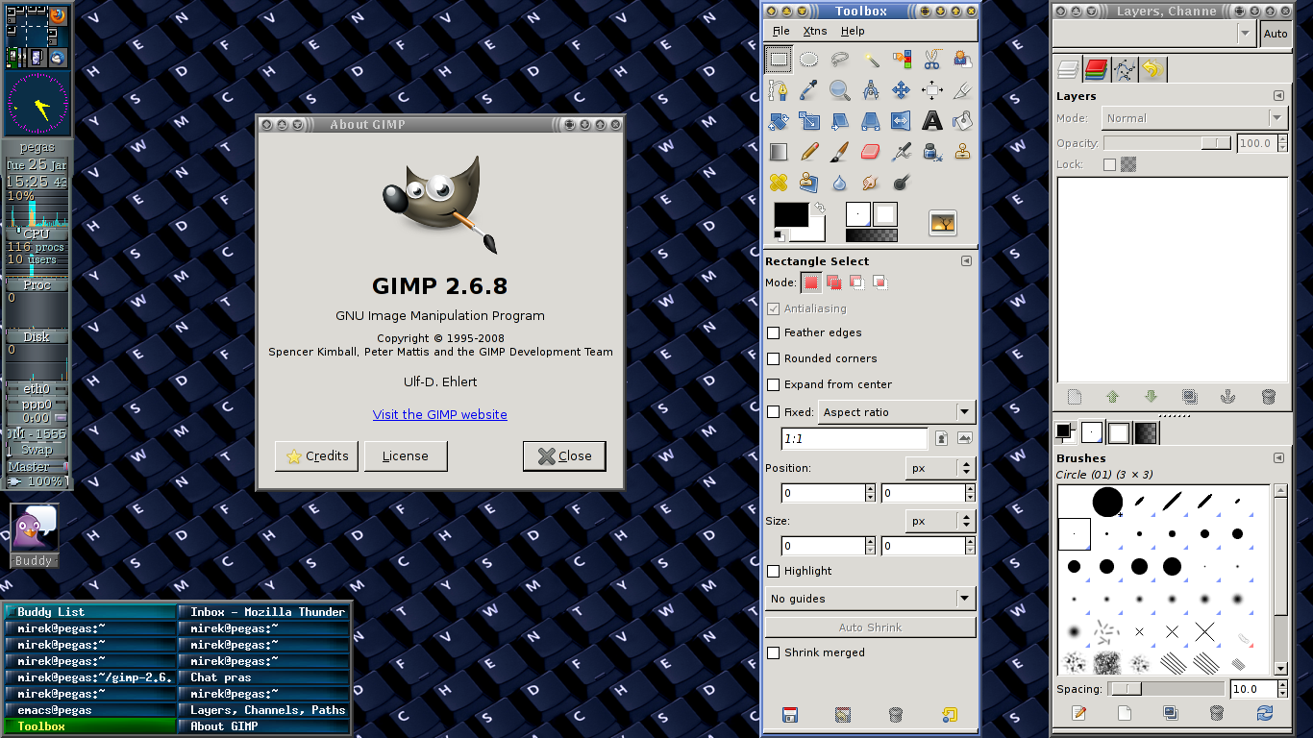Viewport: 1313px width, 738px height.
Task: Select the Ellipse Select tool
Action: 809,60
